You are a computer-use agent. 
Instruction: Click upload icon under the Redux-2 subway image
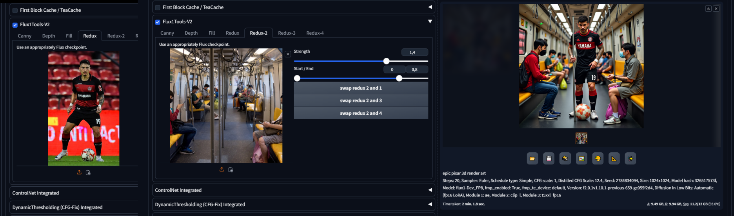222,170
